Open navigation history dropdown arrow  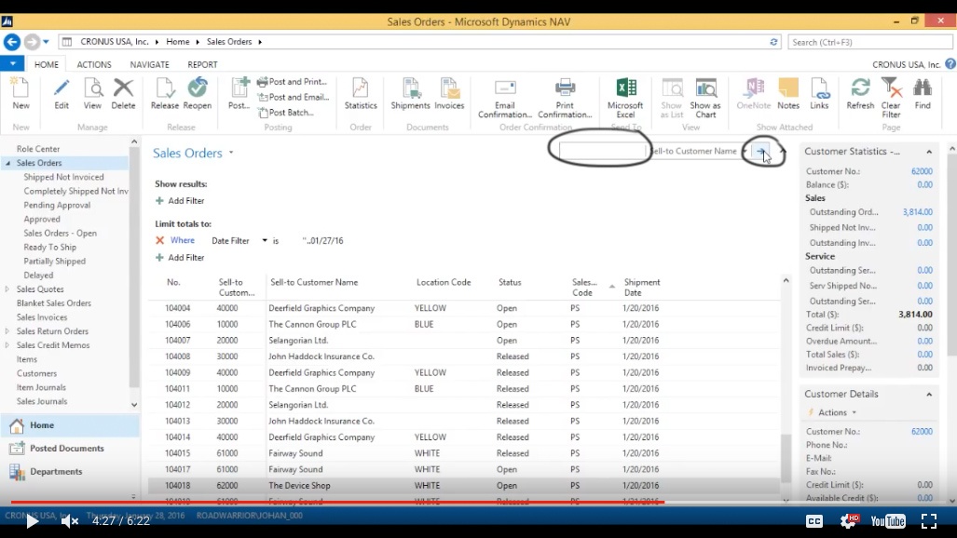pyautogui.click(x=46, y=42)
